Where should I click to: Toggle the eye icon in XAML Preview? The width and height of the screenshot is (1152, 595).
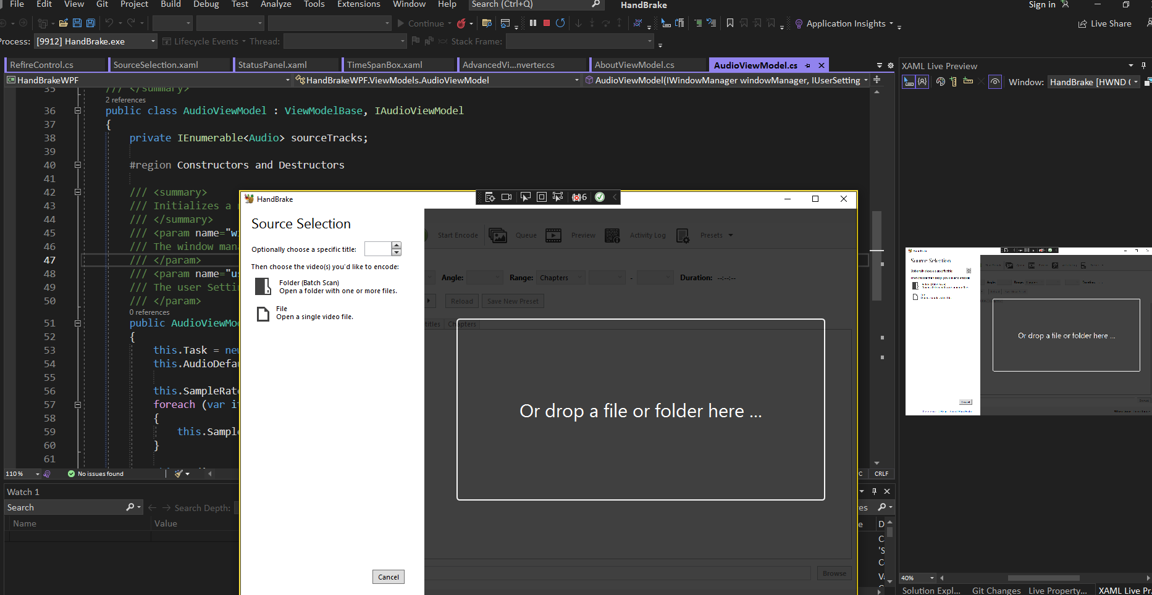(x=995, y=82)
